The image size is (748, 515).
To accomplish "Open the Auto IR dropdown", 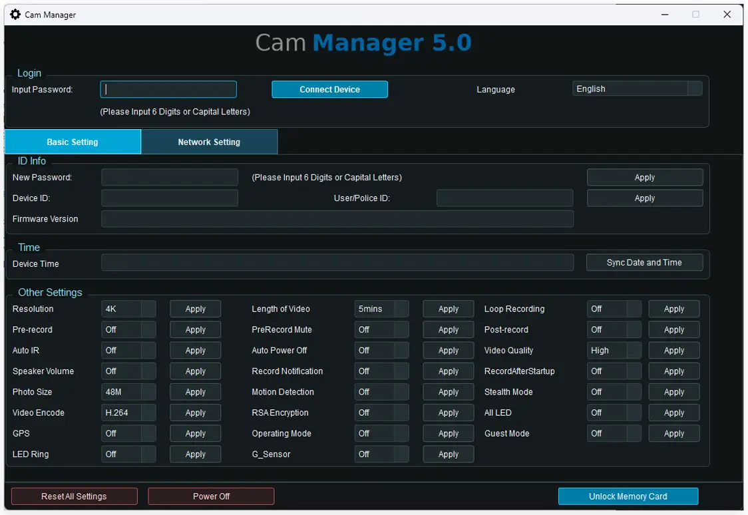I will click(x=129, y=351).
